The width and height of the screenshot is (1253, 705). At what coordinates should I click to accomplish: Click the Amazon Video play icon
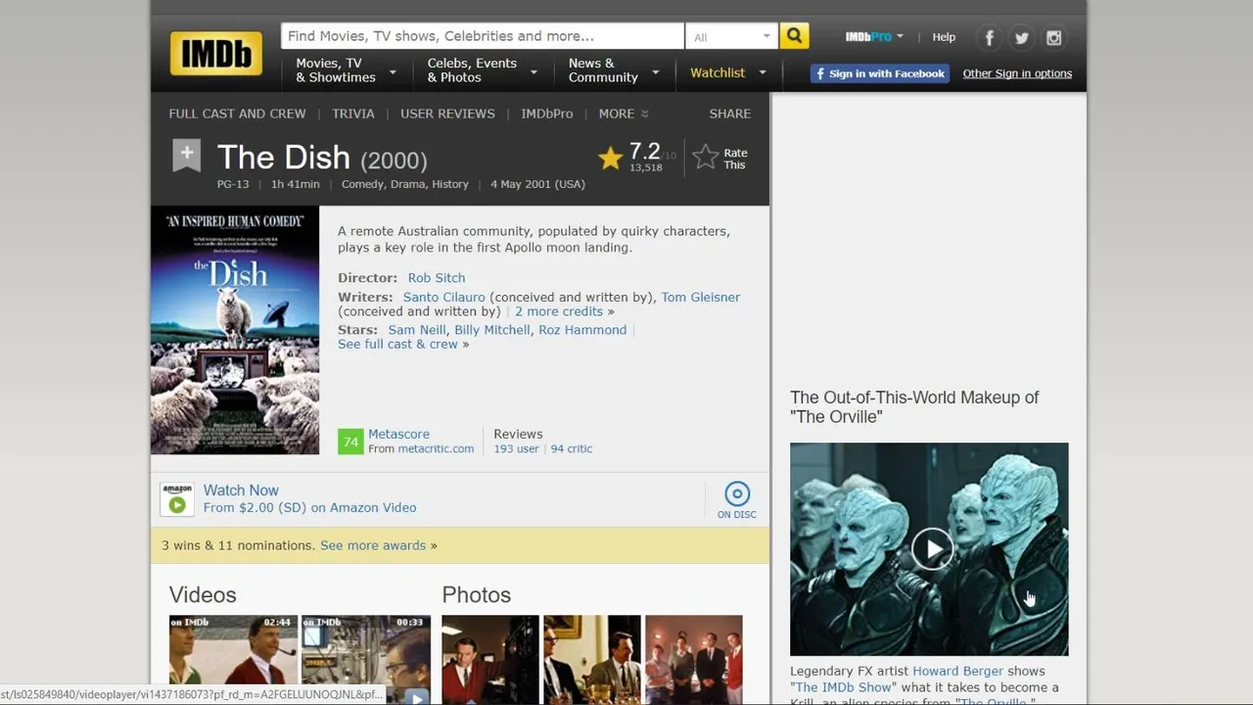177,499
